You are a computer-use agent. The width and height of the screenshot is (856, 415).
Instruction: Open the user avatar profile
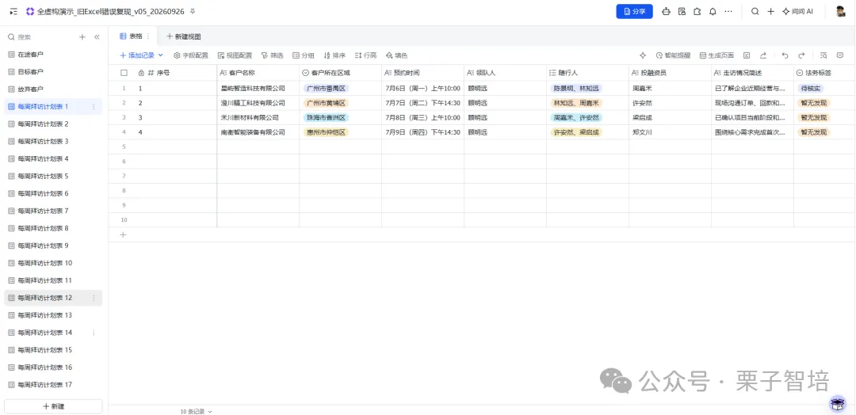coord(841,11)
